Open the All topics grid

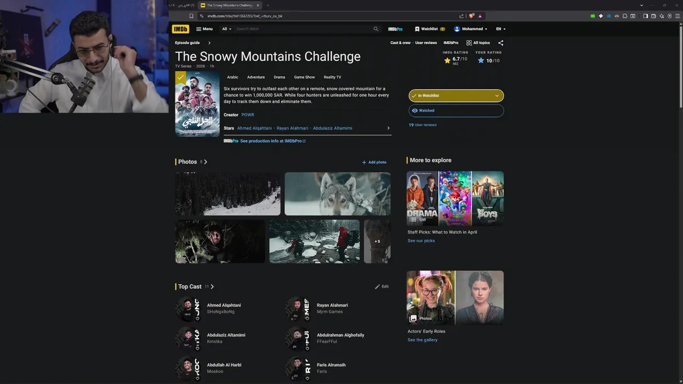(x=478, y=43)
